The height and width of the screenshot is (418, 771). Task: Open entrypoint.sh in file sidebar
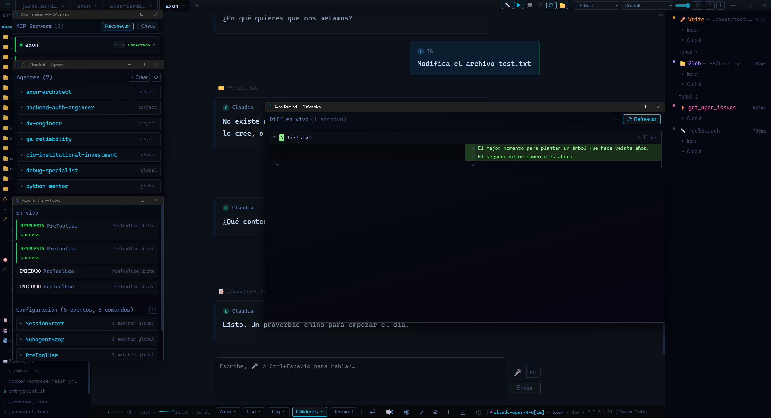pyautogui.click(x=27, y=391)
